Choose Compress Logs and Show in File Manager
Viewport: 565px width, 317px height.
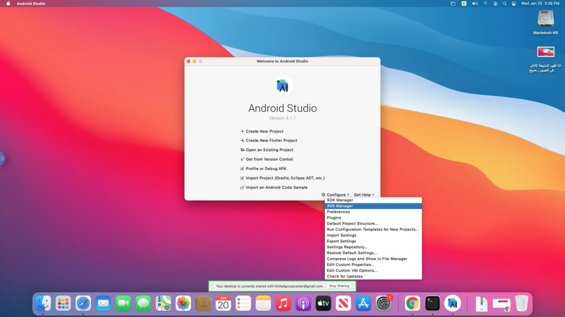pos(374,259)
